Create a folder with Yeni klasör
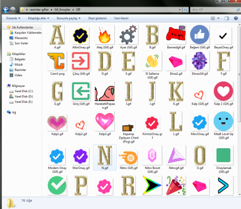Viewport: 241px width, 209px height. coord(121,18)
